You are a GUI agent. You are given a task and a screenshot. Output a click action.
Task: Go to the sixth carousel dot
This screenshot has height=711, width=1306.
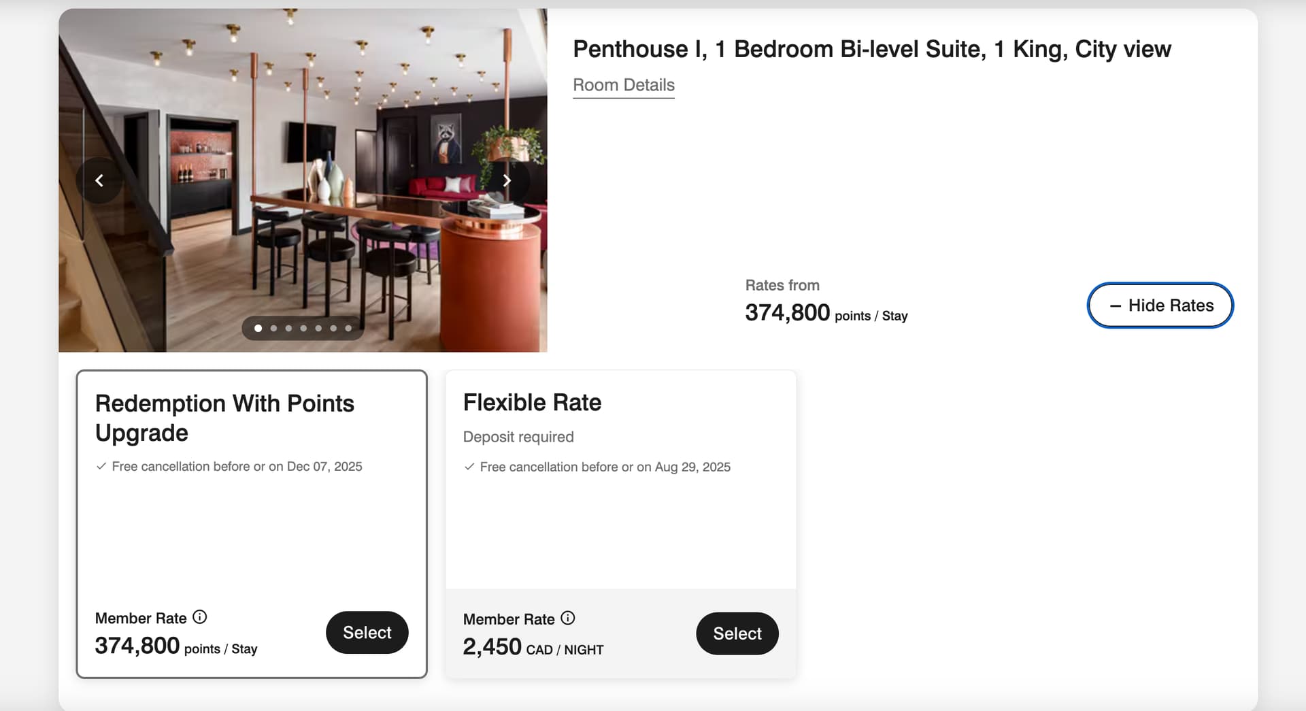pyautogui.click(x=333, y=328)
